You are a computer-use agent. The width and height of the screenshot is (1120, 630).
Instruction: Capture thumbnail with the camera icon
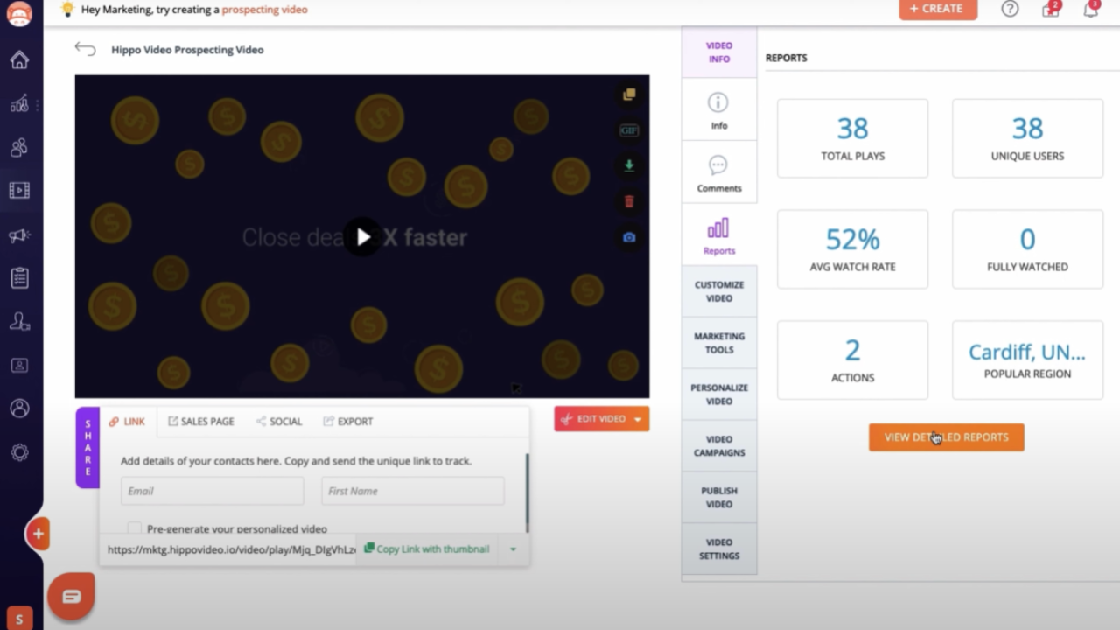[x=629, y=237]
